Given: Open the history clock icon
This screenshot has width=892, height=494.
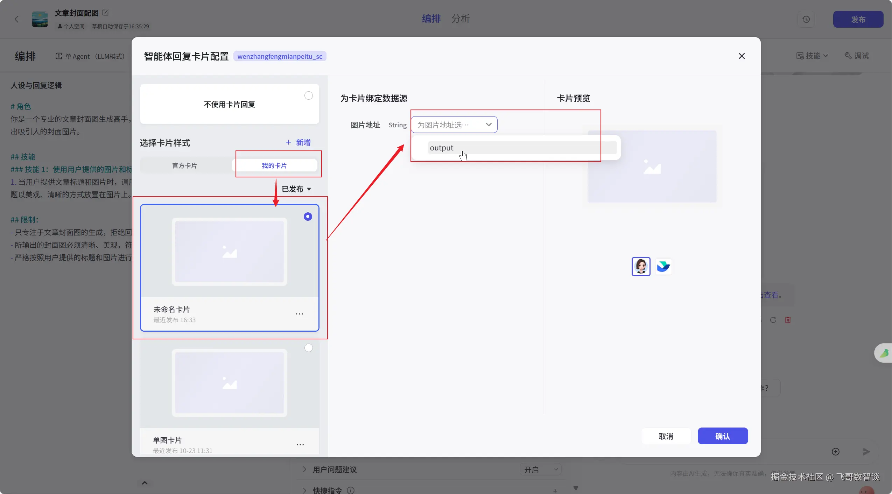Looking at the screenshot, I should [x=806, y=19].
